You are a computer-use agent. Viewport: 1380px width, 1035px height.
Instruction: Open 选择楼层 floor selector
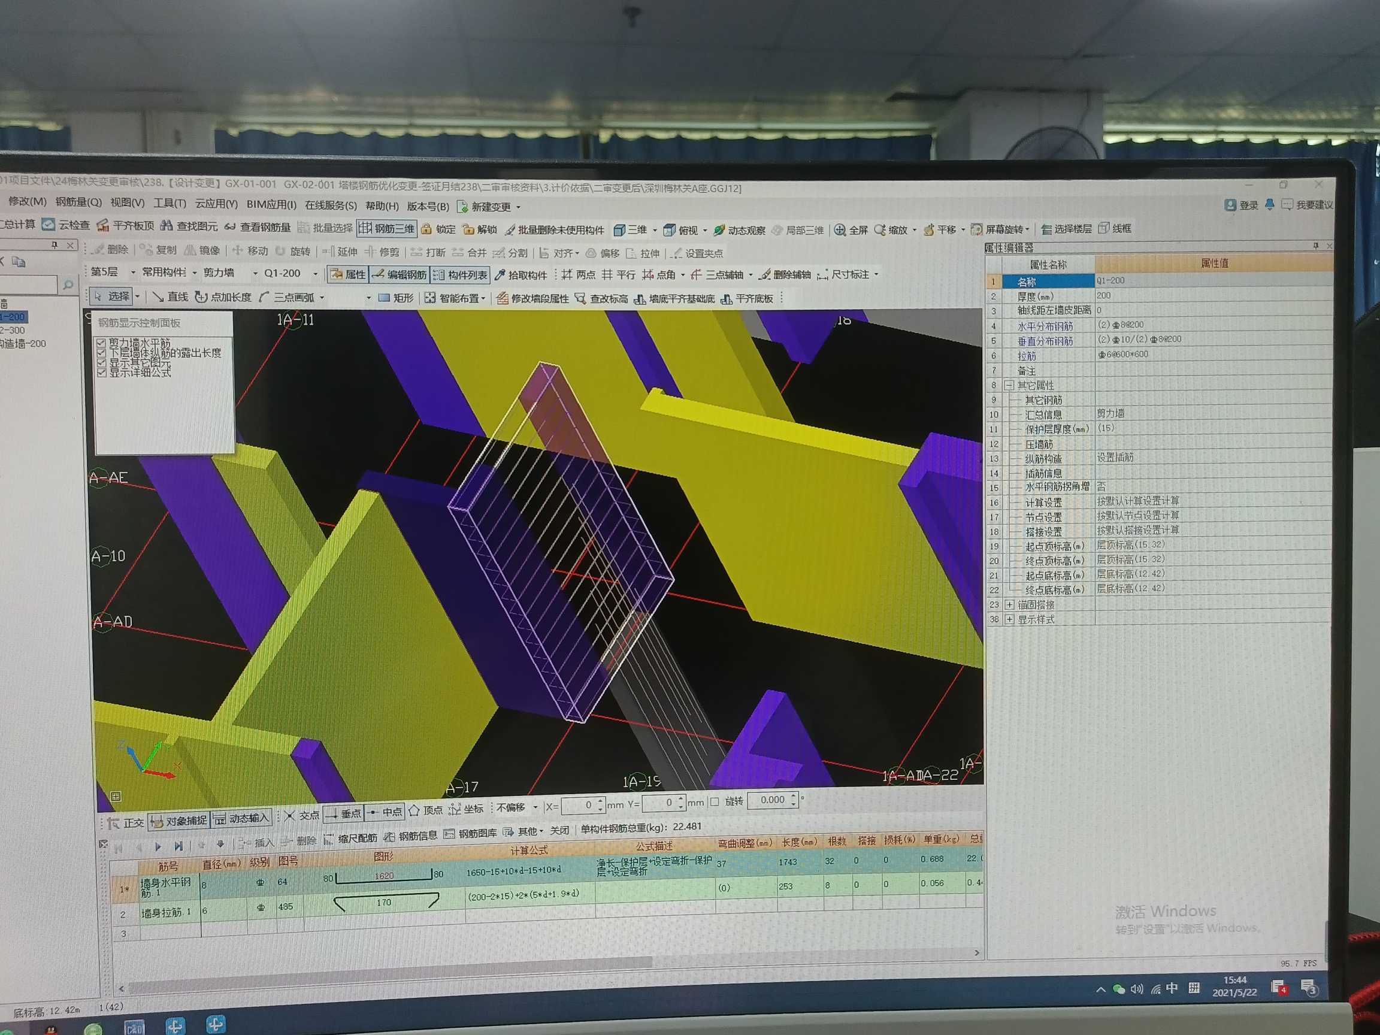(x=1066, y=229)
